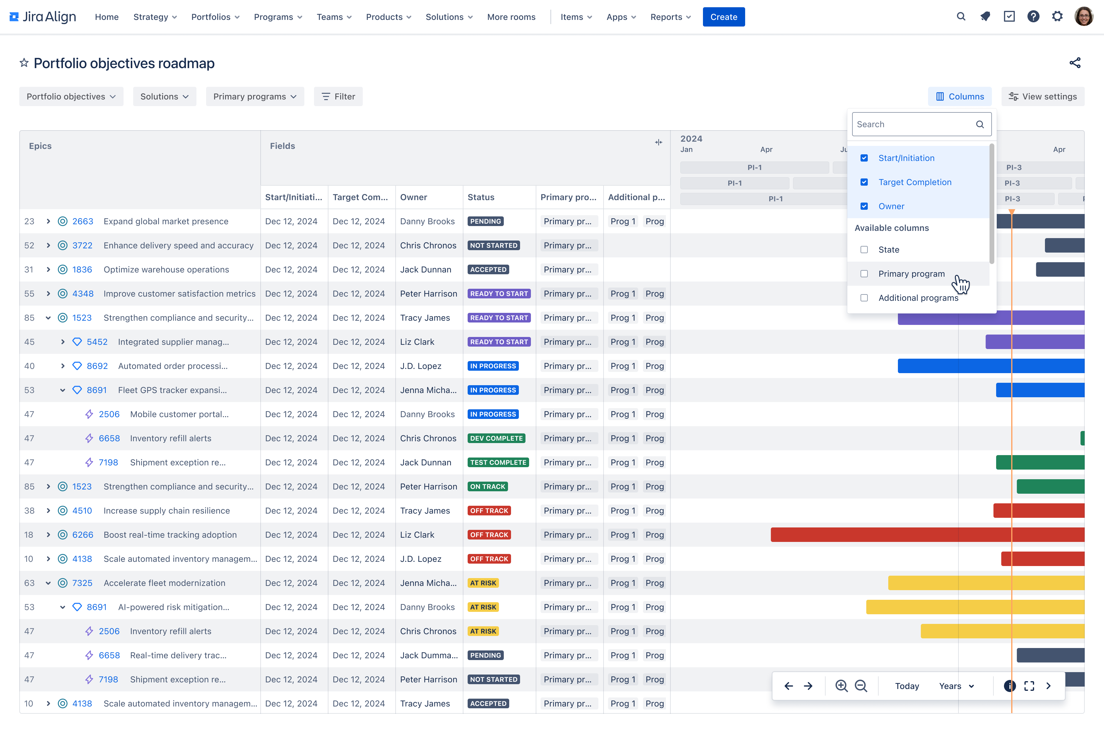This screenshot has height=733, width=1104.
Task: Open the settings gear icon
Action: (1057, 16)
